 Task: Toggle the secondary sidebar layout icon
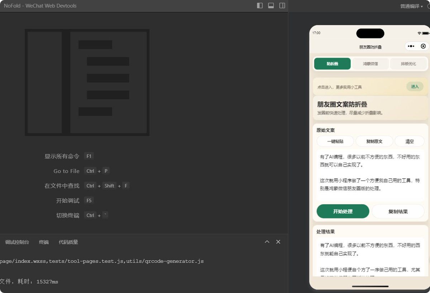coord(282,6)
